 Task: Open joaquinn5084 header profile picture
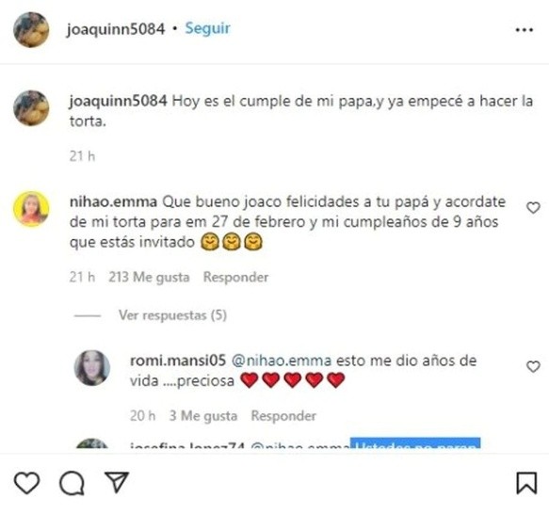(x=31, y=30)
